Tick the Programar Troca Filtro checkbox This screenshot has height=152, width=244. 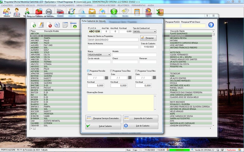136,71
